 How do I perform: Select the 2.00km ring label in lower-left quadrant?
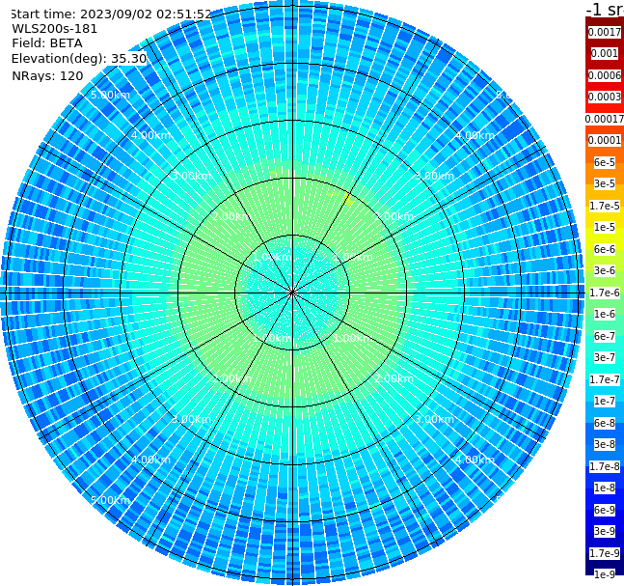tap(232, 378)
